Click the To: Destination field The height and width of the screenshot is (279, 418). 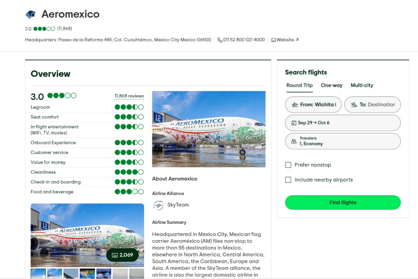[x=372, y=104]
